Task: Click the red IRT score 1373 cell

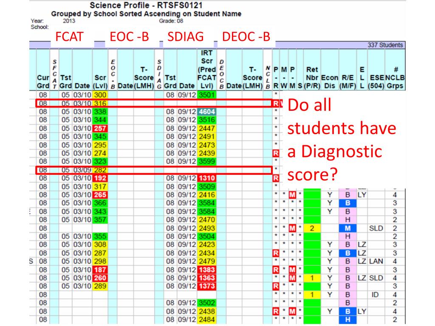Action: coord(207,286)
